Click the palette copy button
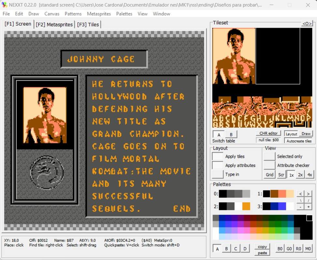Viewport: 317px width, 260px height. click(x=262, y=246)
